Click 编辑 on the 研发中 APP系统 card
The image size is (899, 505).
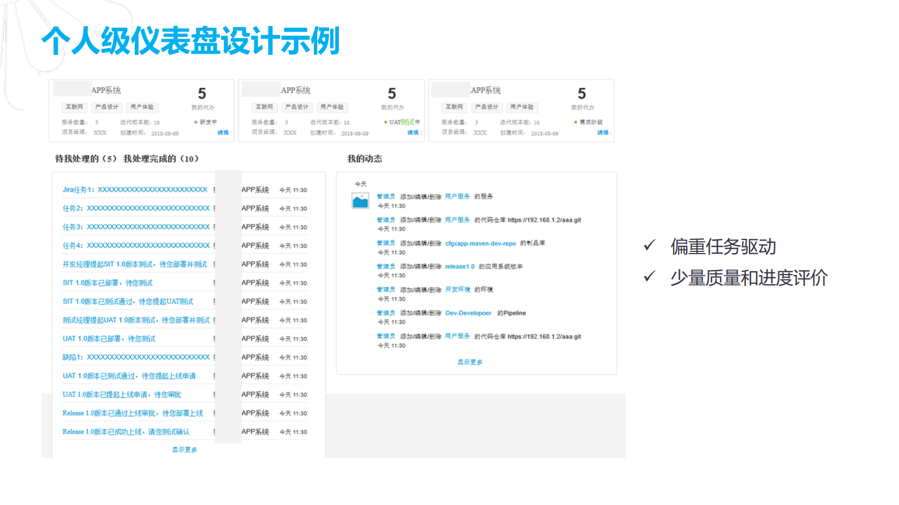(x=223, y=132)
